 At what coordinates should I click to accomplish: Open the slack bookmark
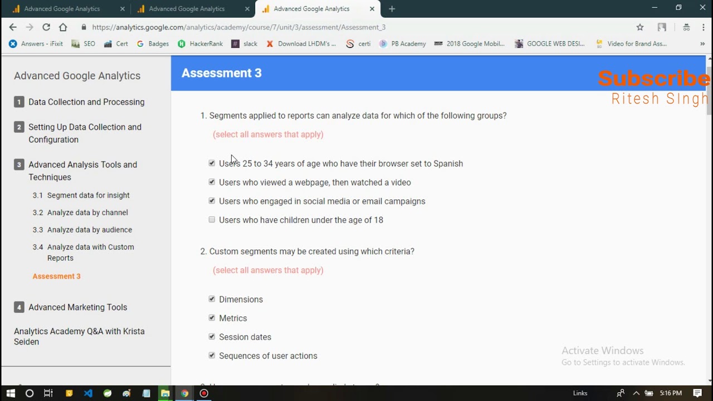[x=245, y=43]
